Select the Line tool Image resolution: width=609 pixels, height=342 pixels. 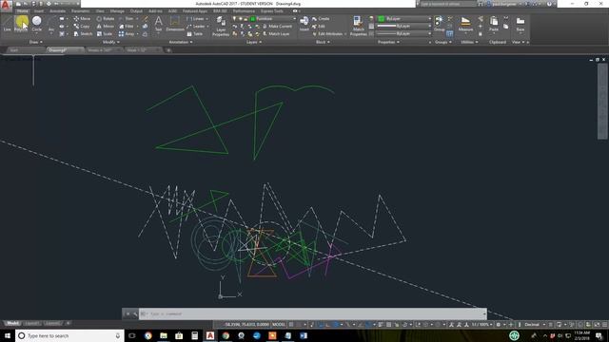coord(7,23)
